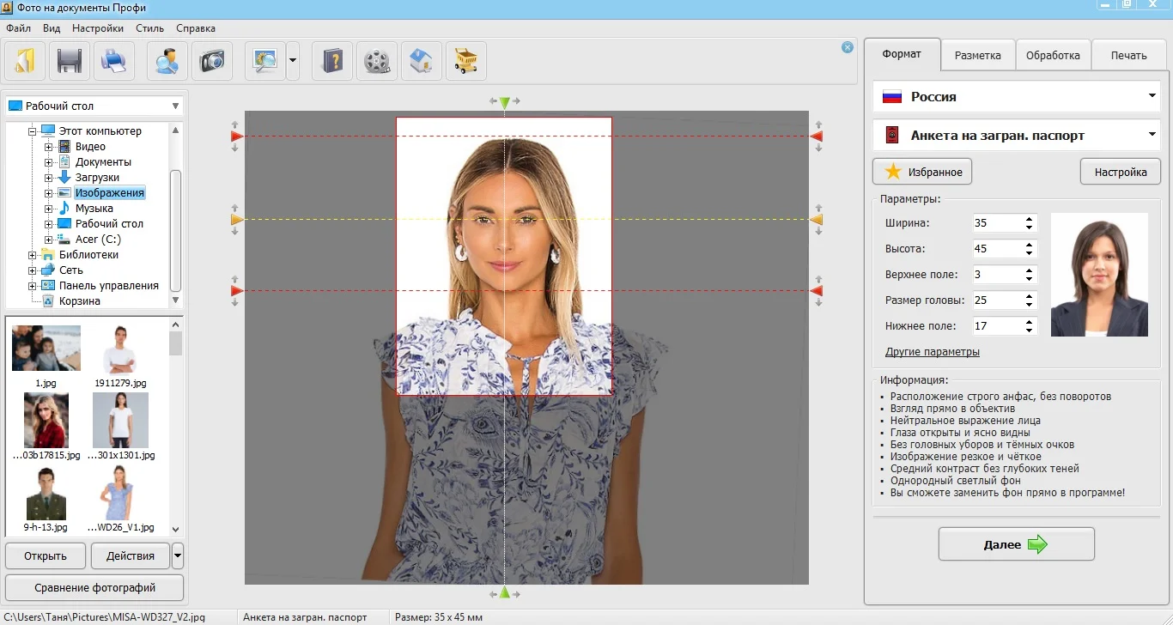
Task: Select the 1.jpg thumbnail
Action: (46, 349)
